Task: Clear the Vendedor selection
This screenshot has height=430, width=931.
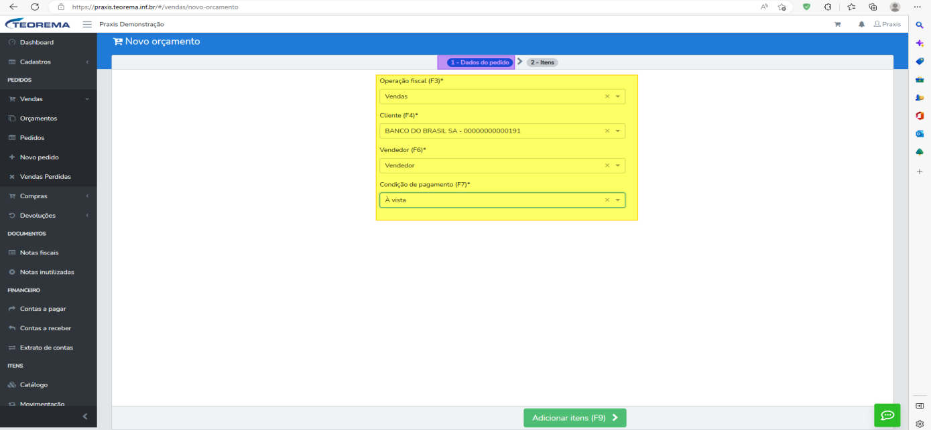Action: coord(607,165)
